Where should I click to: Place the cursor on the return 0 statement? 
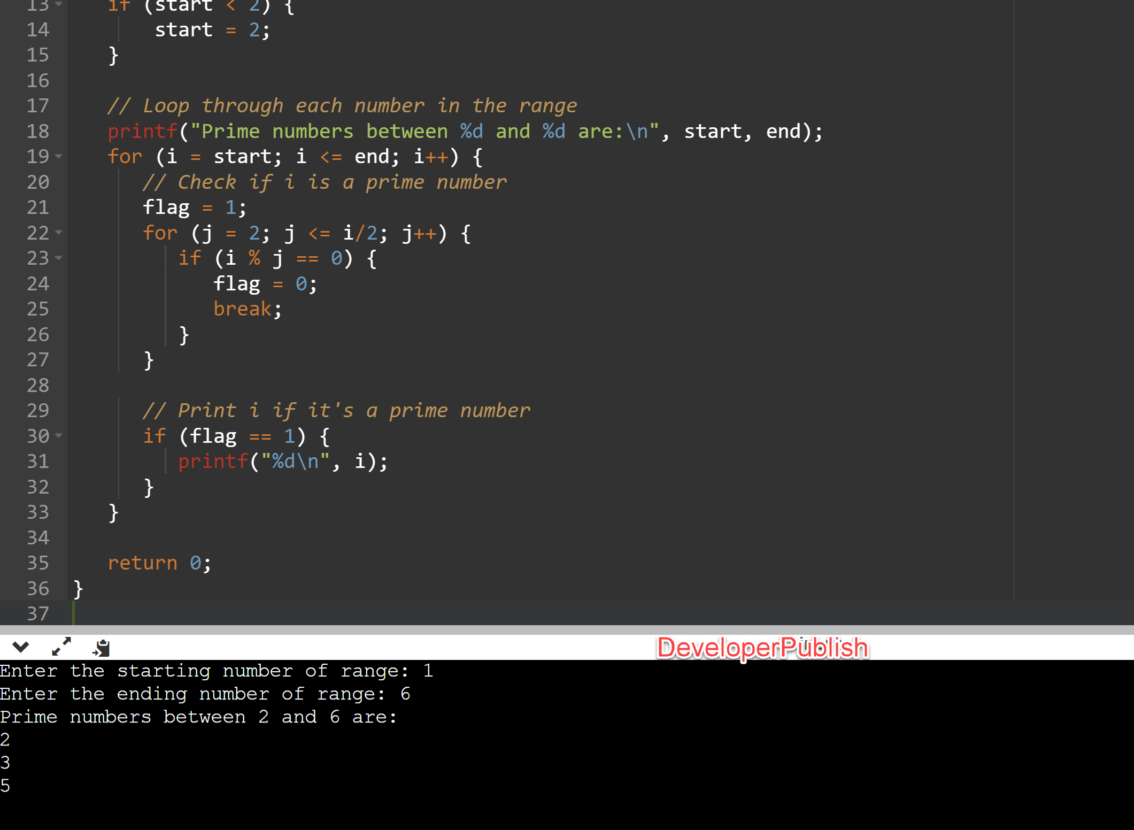(x=159, y=563)
